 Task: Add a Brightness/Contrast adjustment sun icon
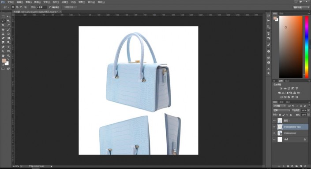tap(281, 88)
